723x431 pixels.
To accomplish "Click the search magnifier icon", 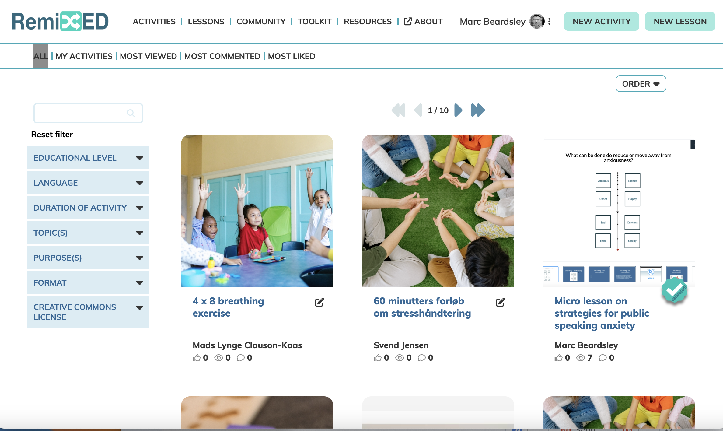I will click(131, 113).
